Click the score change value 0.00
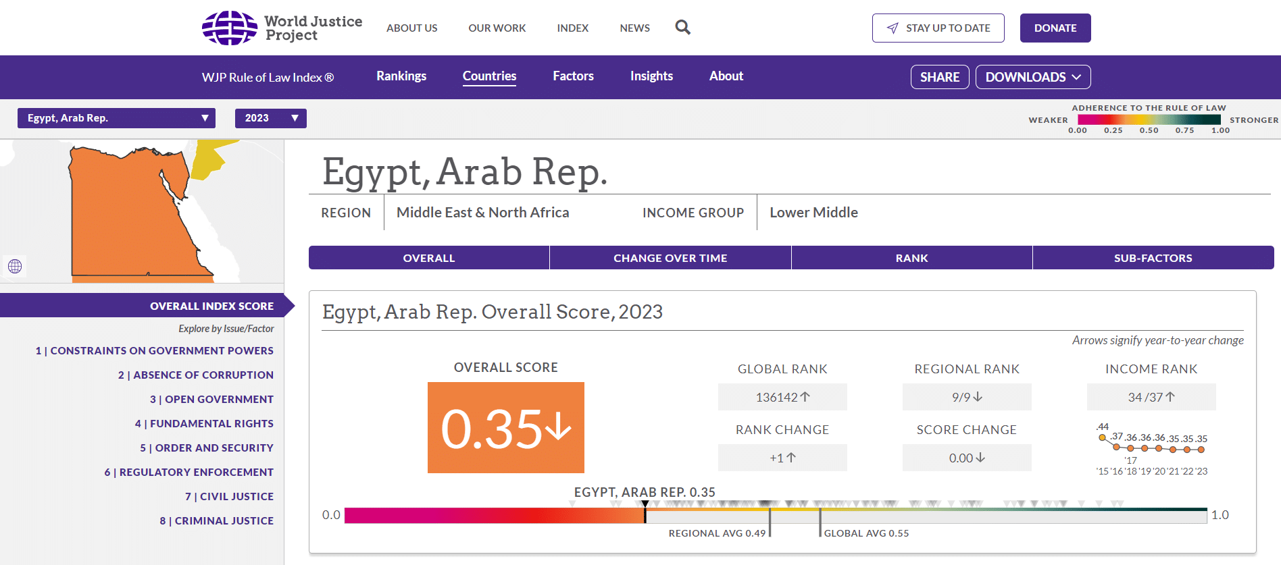This screenshot has height=565, width=1281. (967, 458)
